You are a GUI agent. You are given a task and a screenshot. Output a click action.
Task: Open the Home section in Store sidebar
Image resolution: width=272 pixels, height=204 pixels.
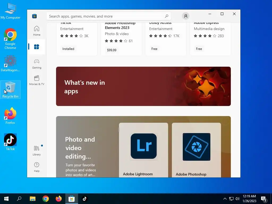click(x=37, y=31)
